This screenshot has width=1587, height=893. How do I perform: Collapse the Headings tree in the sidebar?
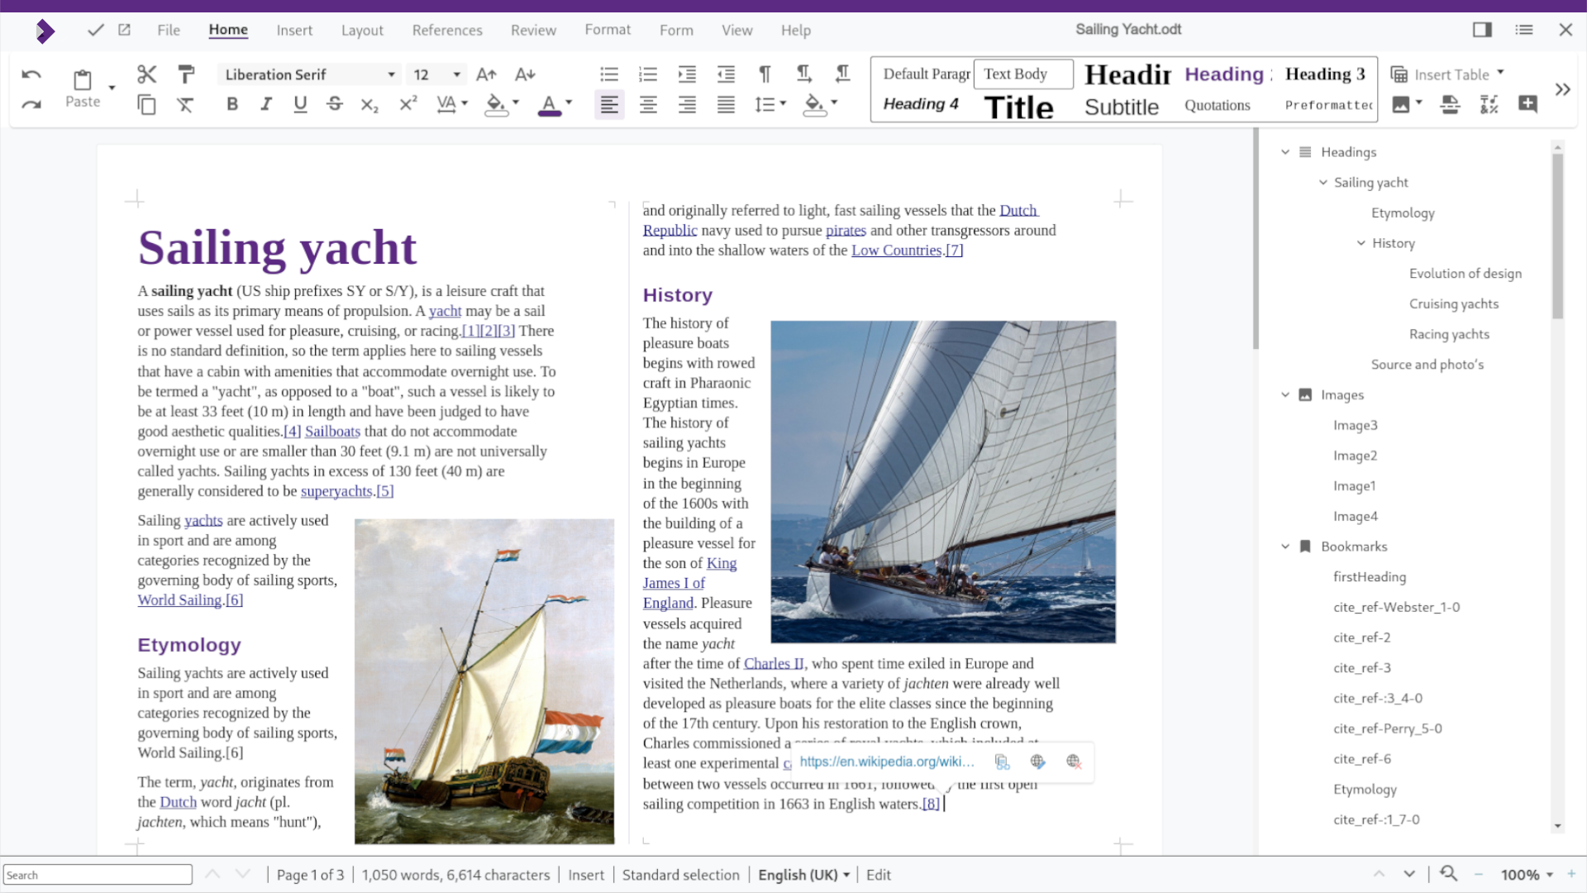1285,152
